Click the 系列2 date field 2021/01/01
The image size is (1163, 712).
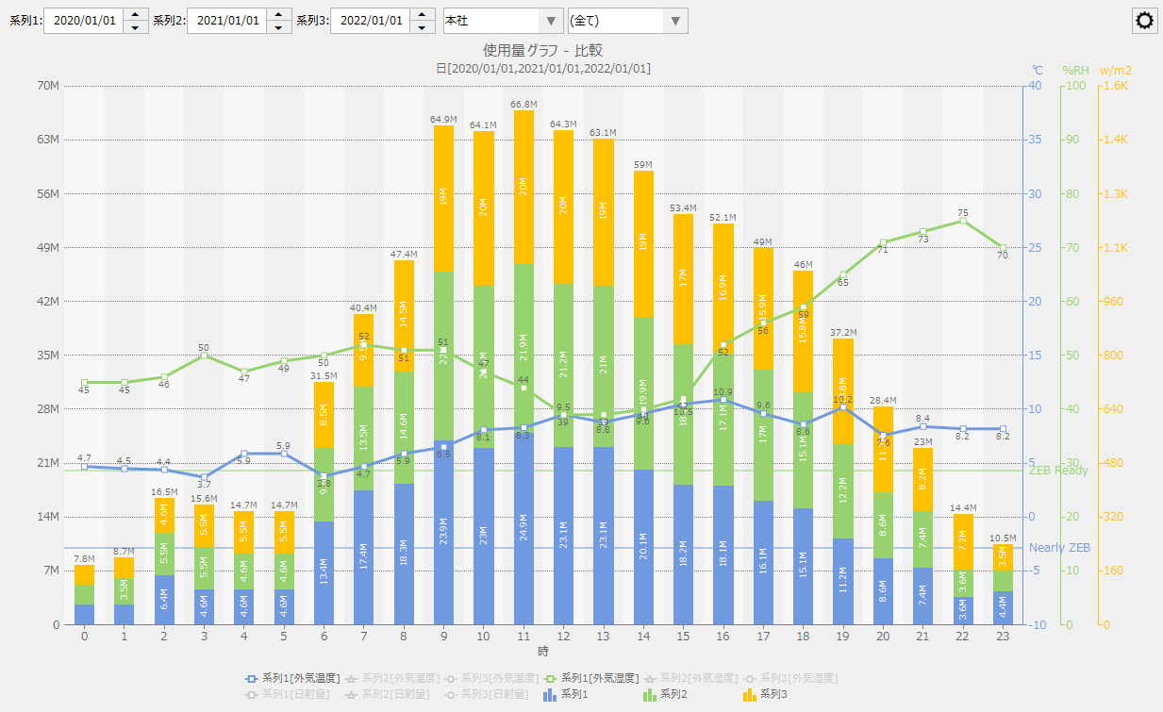click(x=226, y=21)
